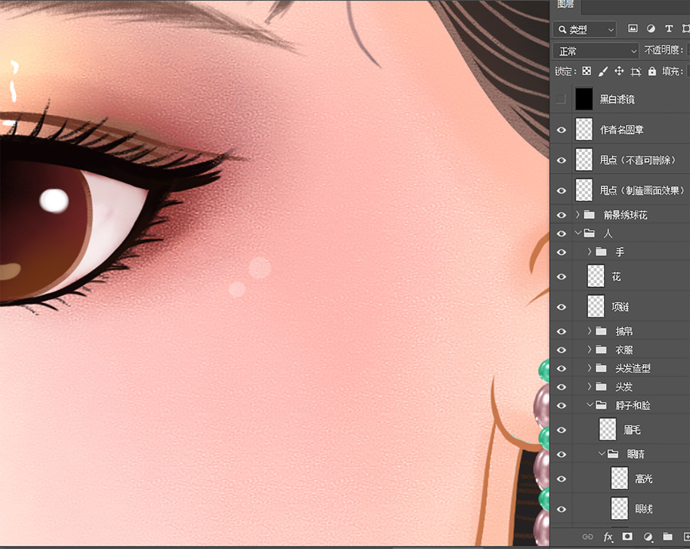690x549 pixels.
Task: Click the 头发 group folder icon
Action: 601,386
